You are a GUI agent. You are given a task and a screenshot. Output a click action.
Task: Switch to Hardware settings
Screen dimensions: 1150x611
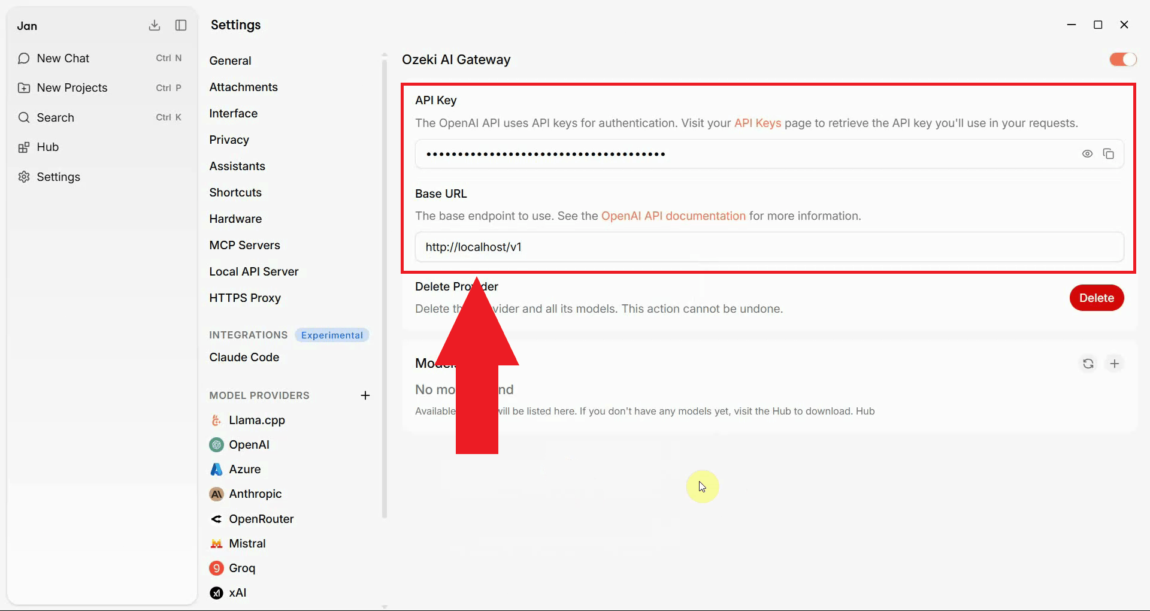(x=235, y=219)
